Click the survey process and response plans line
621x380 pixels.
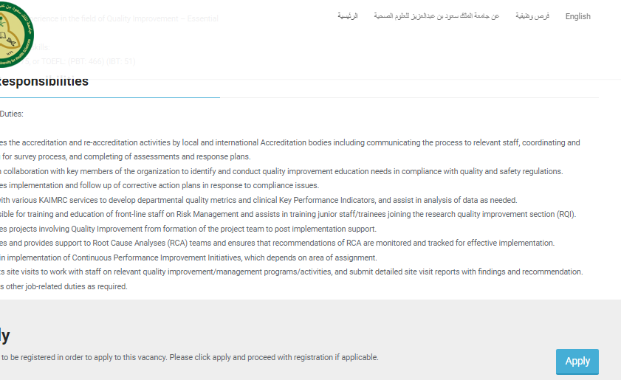126,156
